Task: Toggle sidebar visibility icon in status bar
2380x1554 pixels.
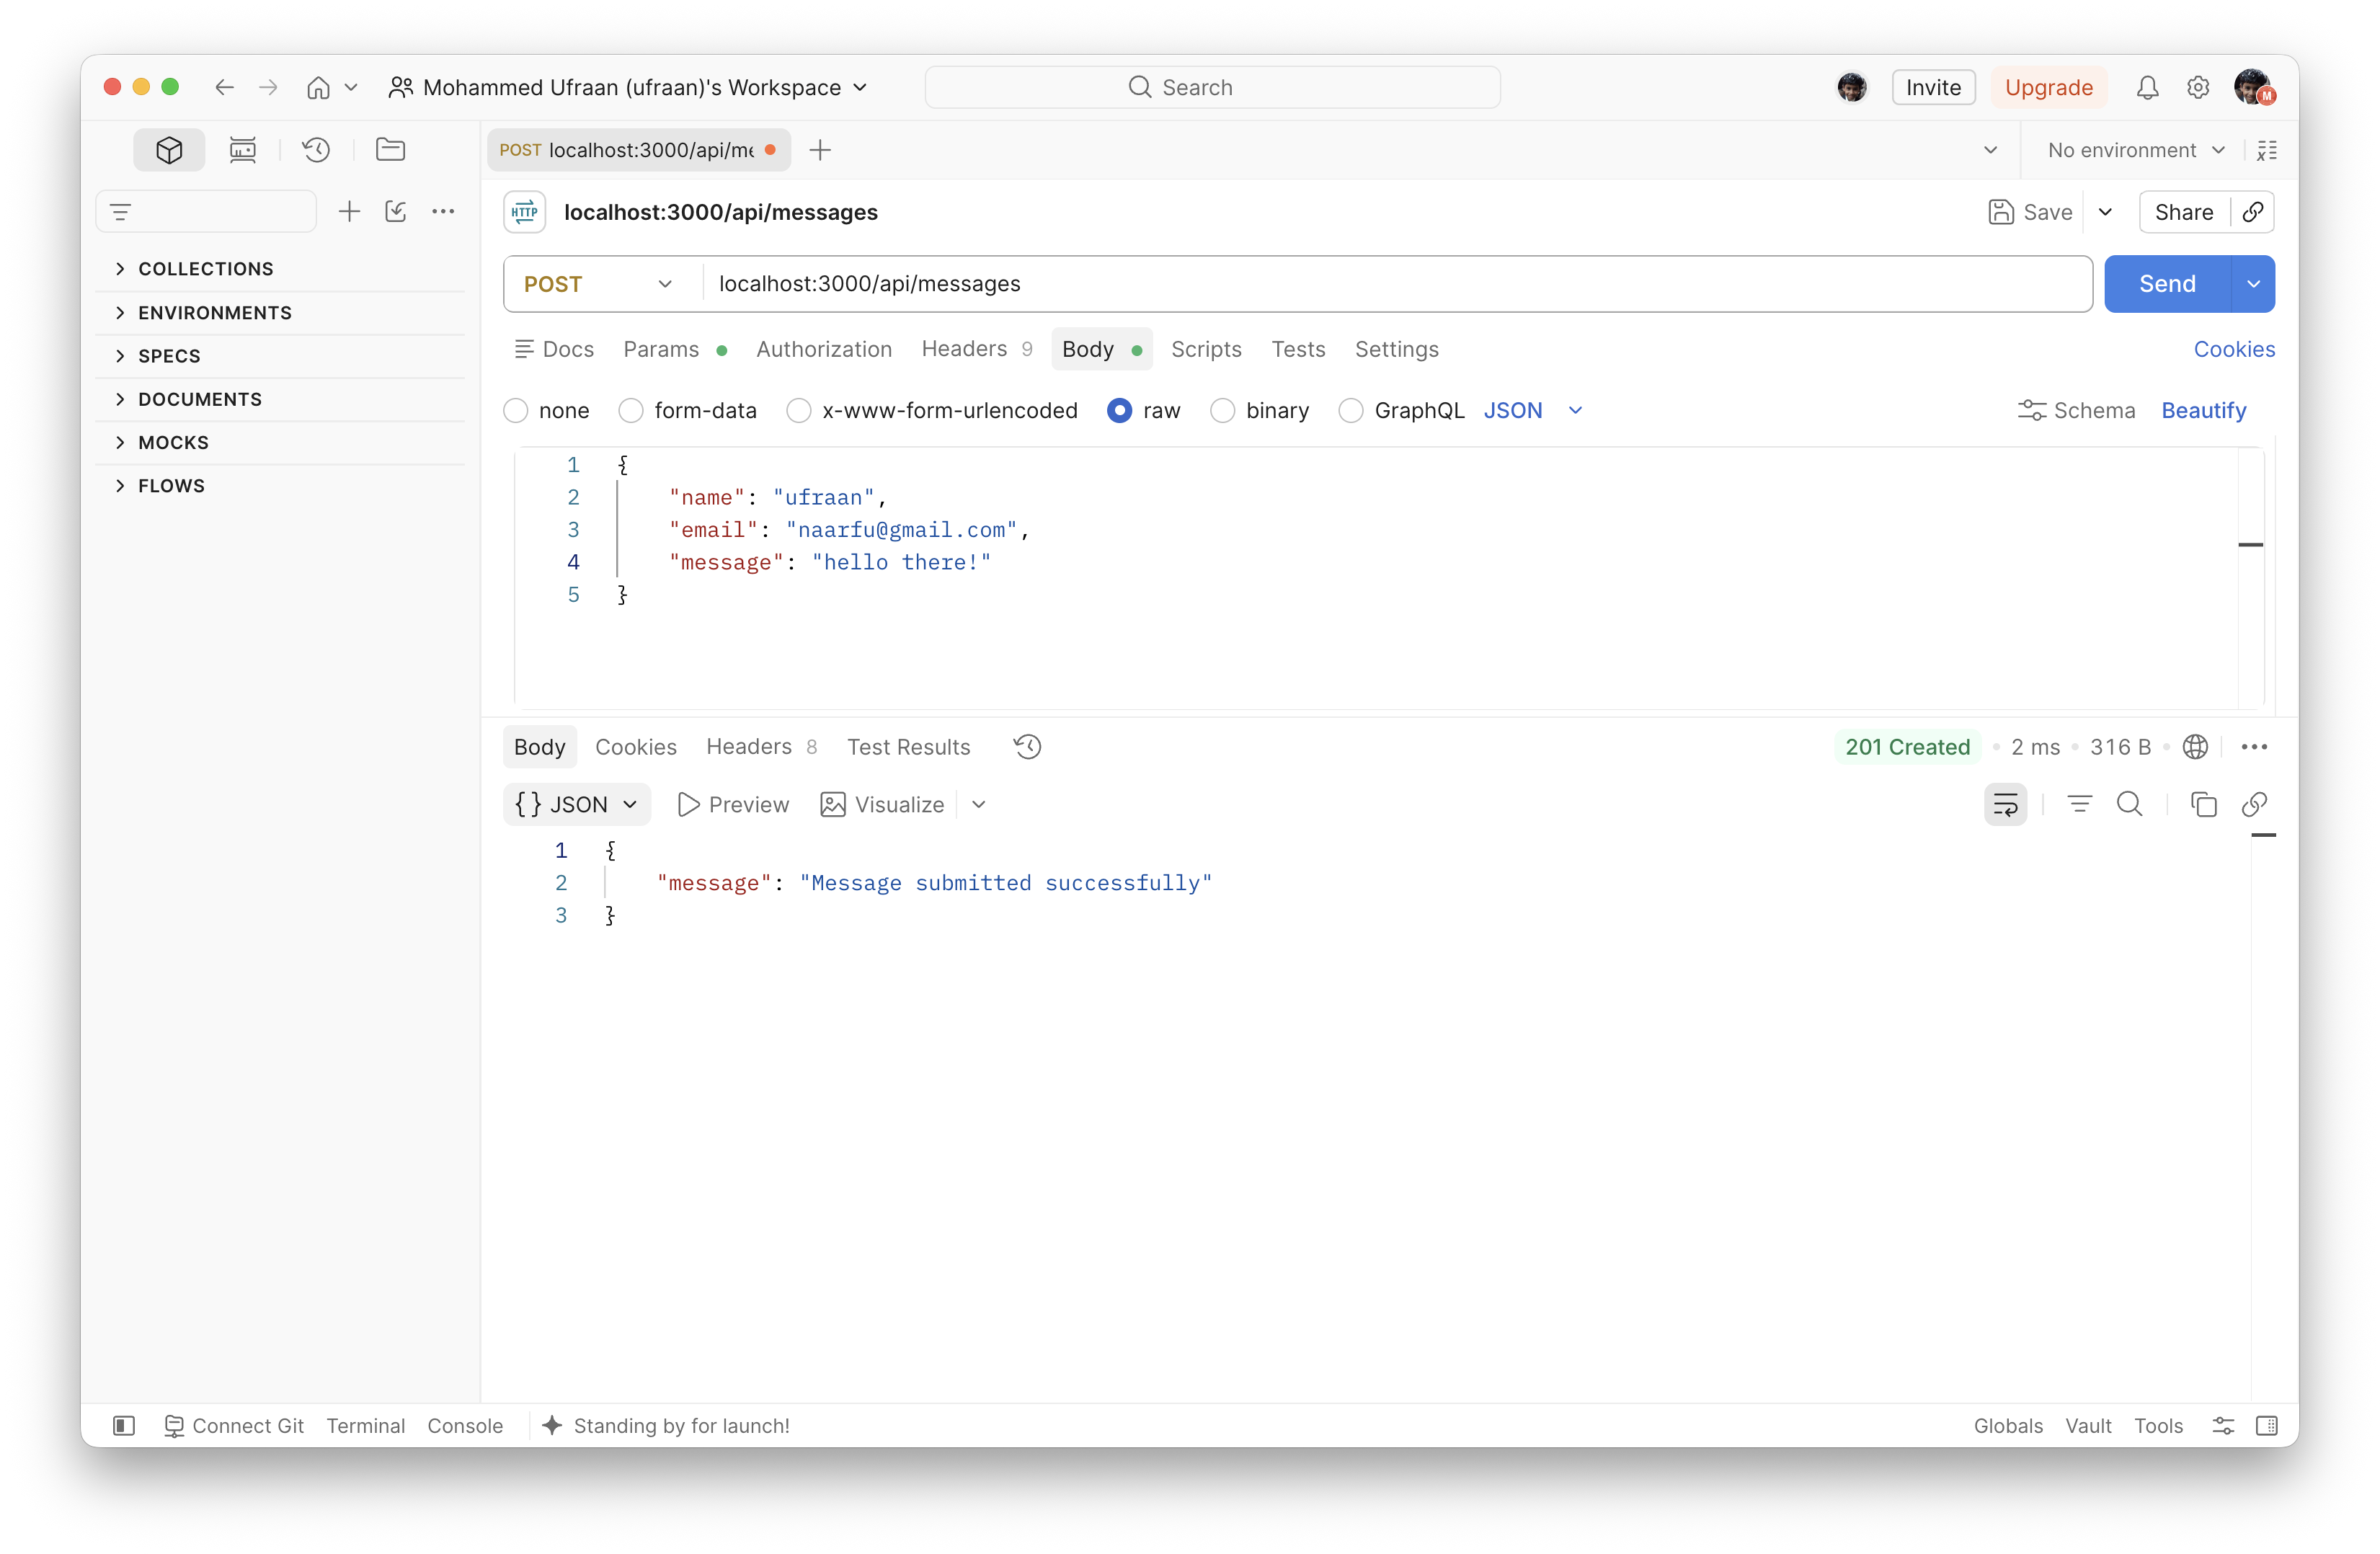Action: click(x=124, y=1425)
